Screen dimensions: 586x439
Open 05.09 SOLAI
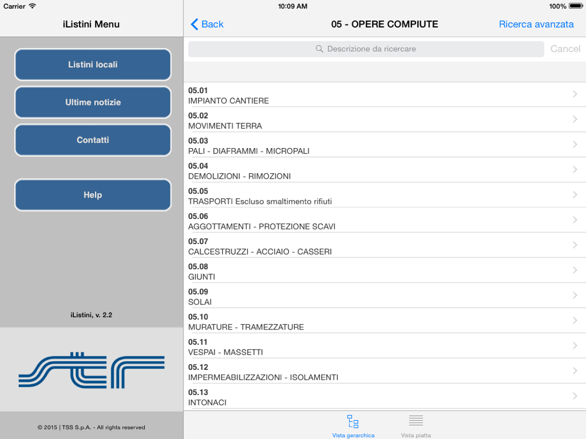tap(384, 296)
